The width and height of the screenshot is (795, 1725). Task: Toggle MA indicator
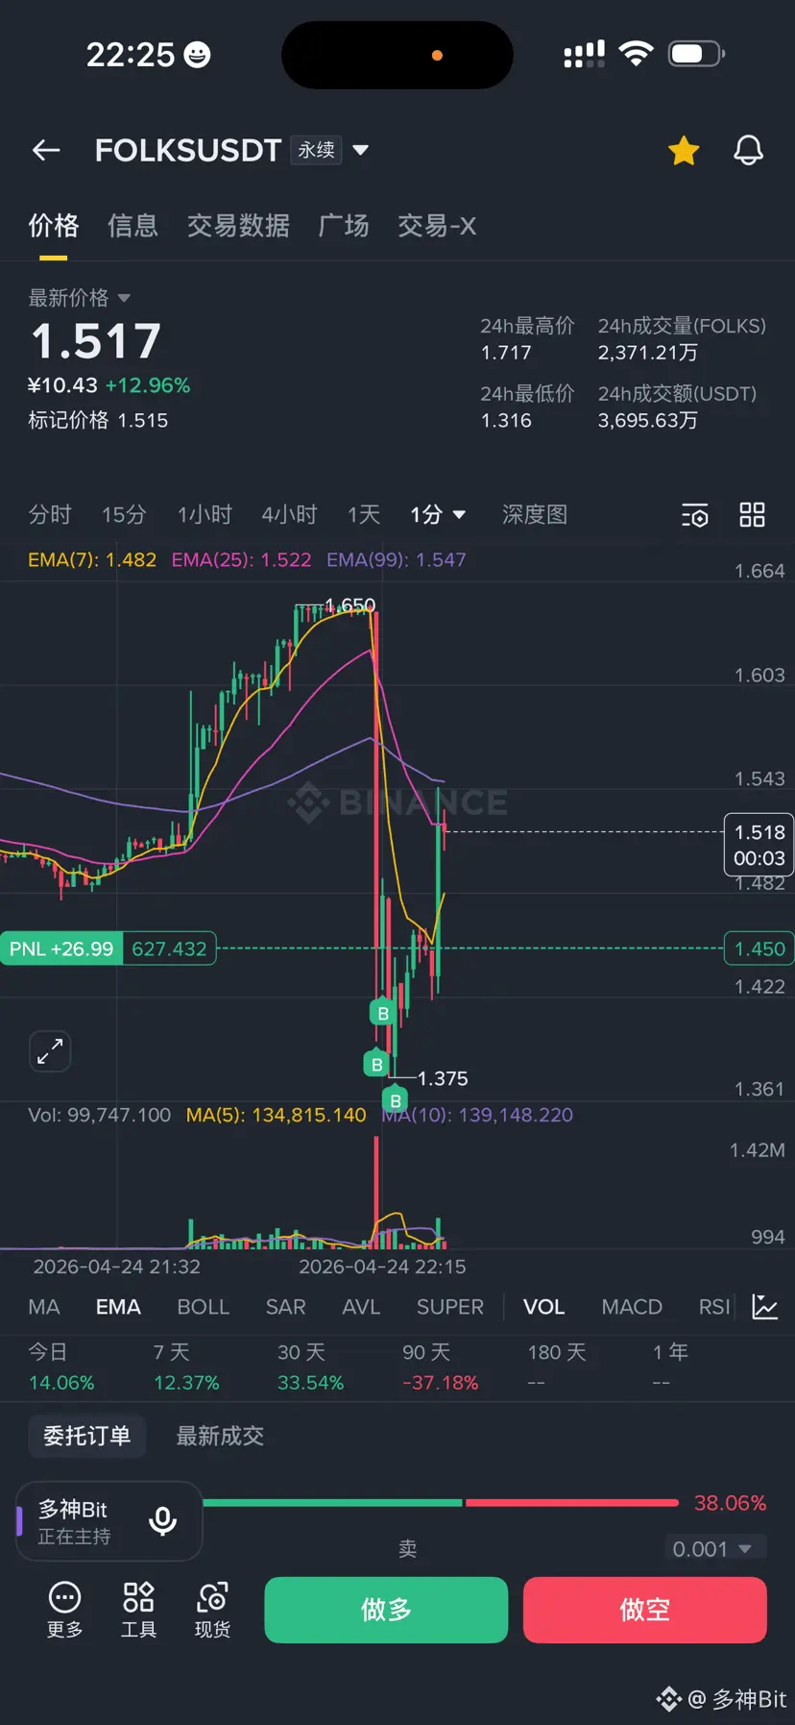[44, 1307]
